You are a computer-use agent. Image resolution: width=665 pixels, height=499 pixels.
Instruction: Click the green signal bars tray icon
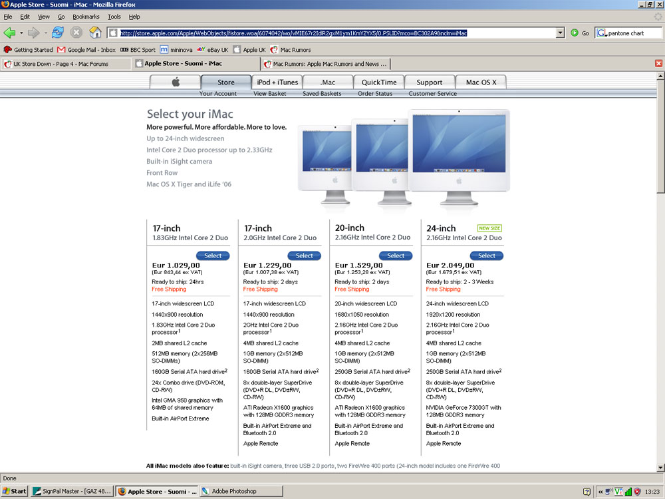628,492
